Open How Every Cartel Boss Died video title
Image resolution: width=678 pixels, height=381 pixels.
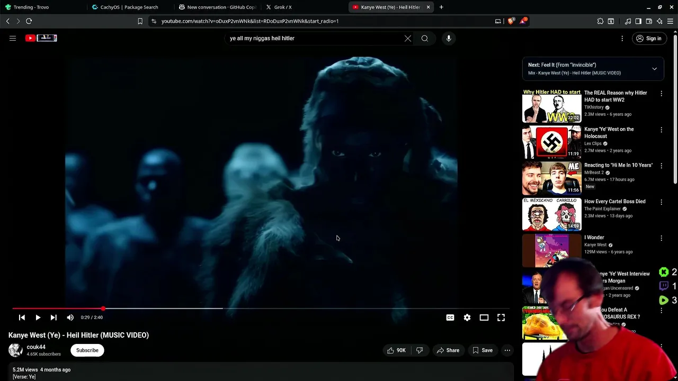(614, 202)
